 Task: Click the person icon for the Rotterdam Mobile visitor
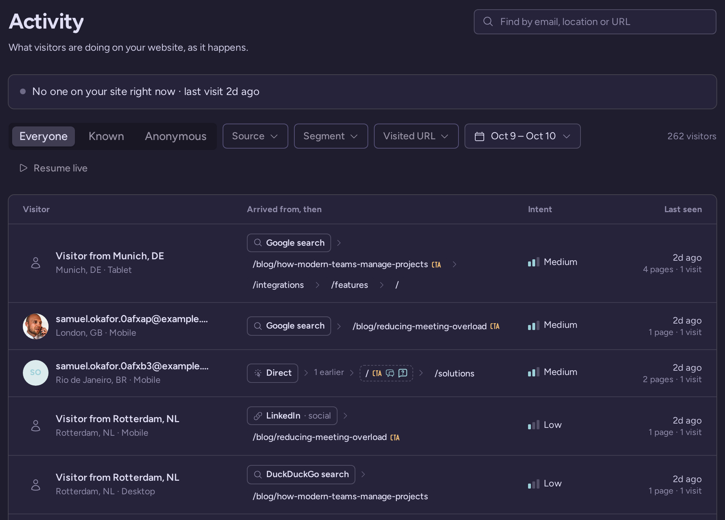click(x=36, y=426)
